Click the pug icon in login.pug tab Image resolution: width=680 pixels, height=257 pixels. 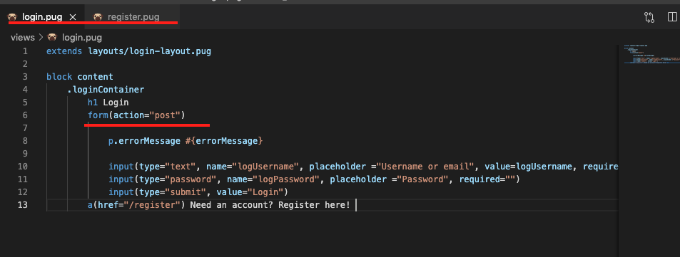coord(13,17)
